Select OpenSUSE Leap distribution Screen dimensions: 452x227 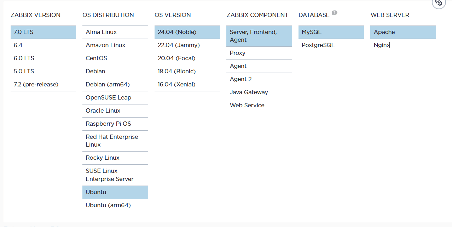click(115, 98)
